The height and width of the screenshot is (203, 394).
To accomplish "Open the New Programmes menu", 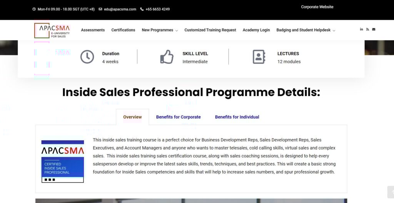I will tap(157, 30).
